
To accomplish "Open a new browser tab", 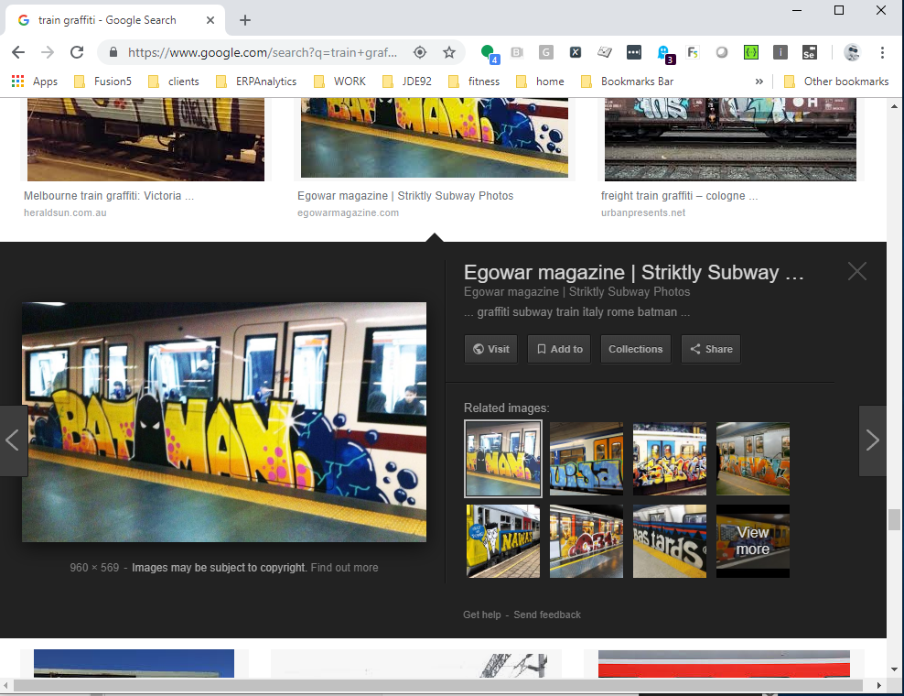I will 245,20.
